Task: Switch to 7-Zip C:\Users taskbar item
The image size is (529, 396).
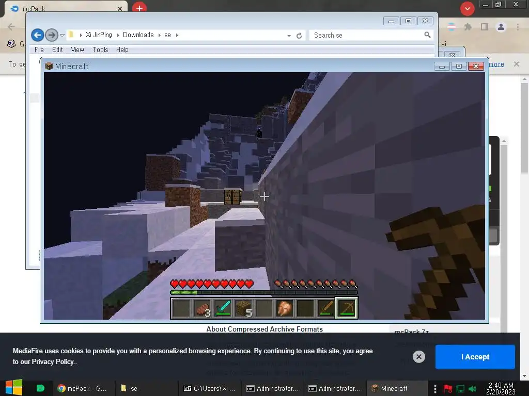Action: click(209, 388)
